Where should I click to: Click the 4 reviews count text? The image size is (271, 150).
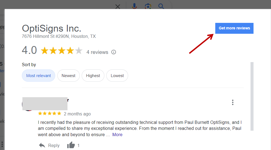point(97,52)
